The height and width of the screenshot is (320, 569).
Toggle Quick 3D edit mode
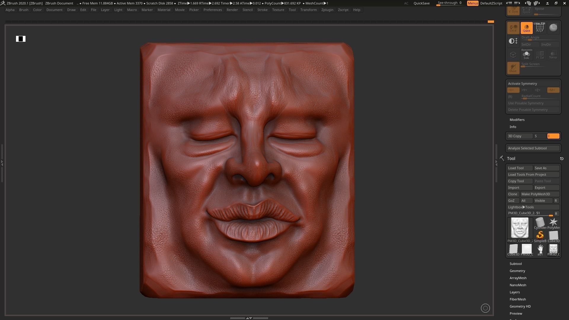tap(527, 28)
